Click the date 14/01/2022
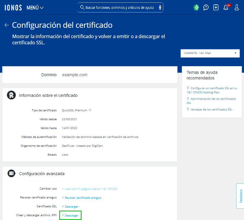The width and height of the screenshot is (244, 220). point(70,128)
